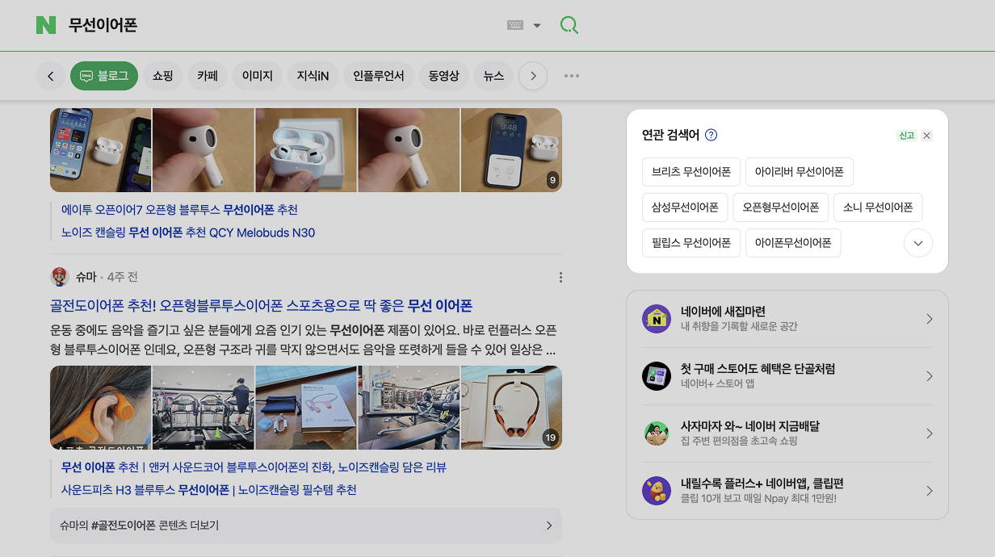Open the options menu for 슈마 post
Image resolution: width=995 pixels, height=557 pixels.
tap(560, 278)
